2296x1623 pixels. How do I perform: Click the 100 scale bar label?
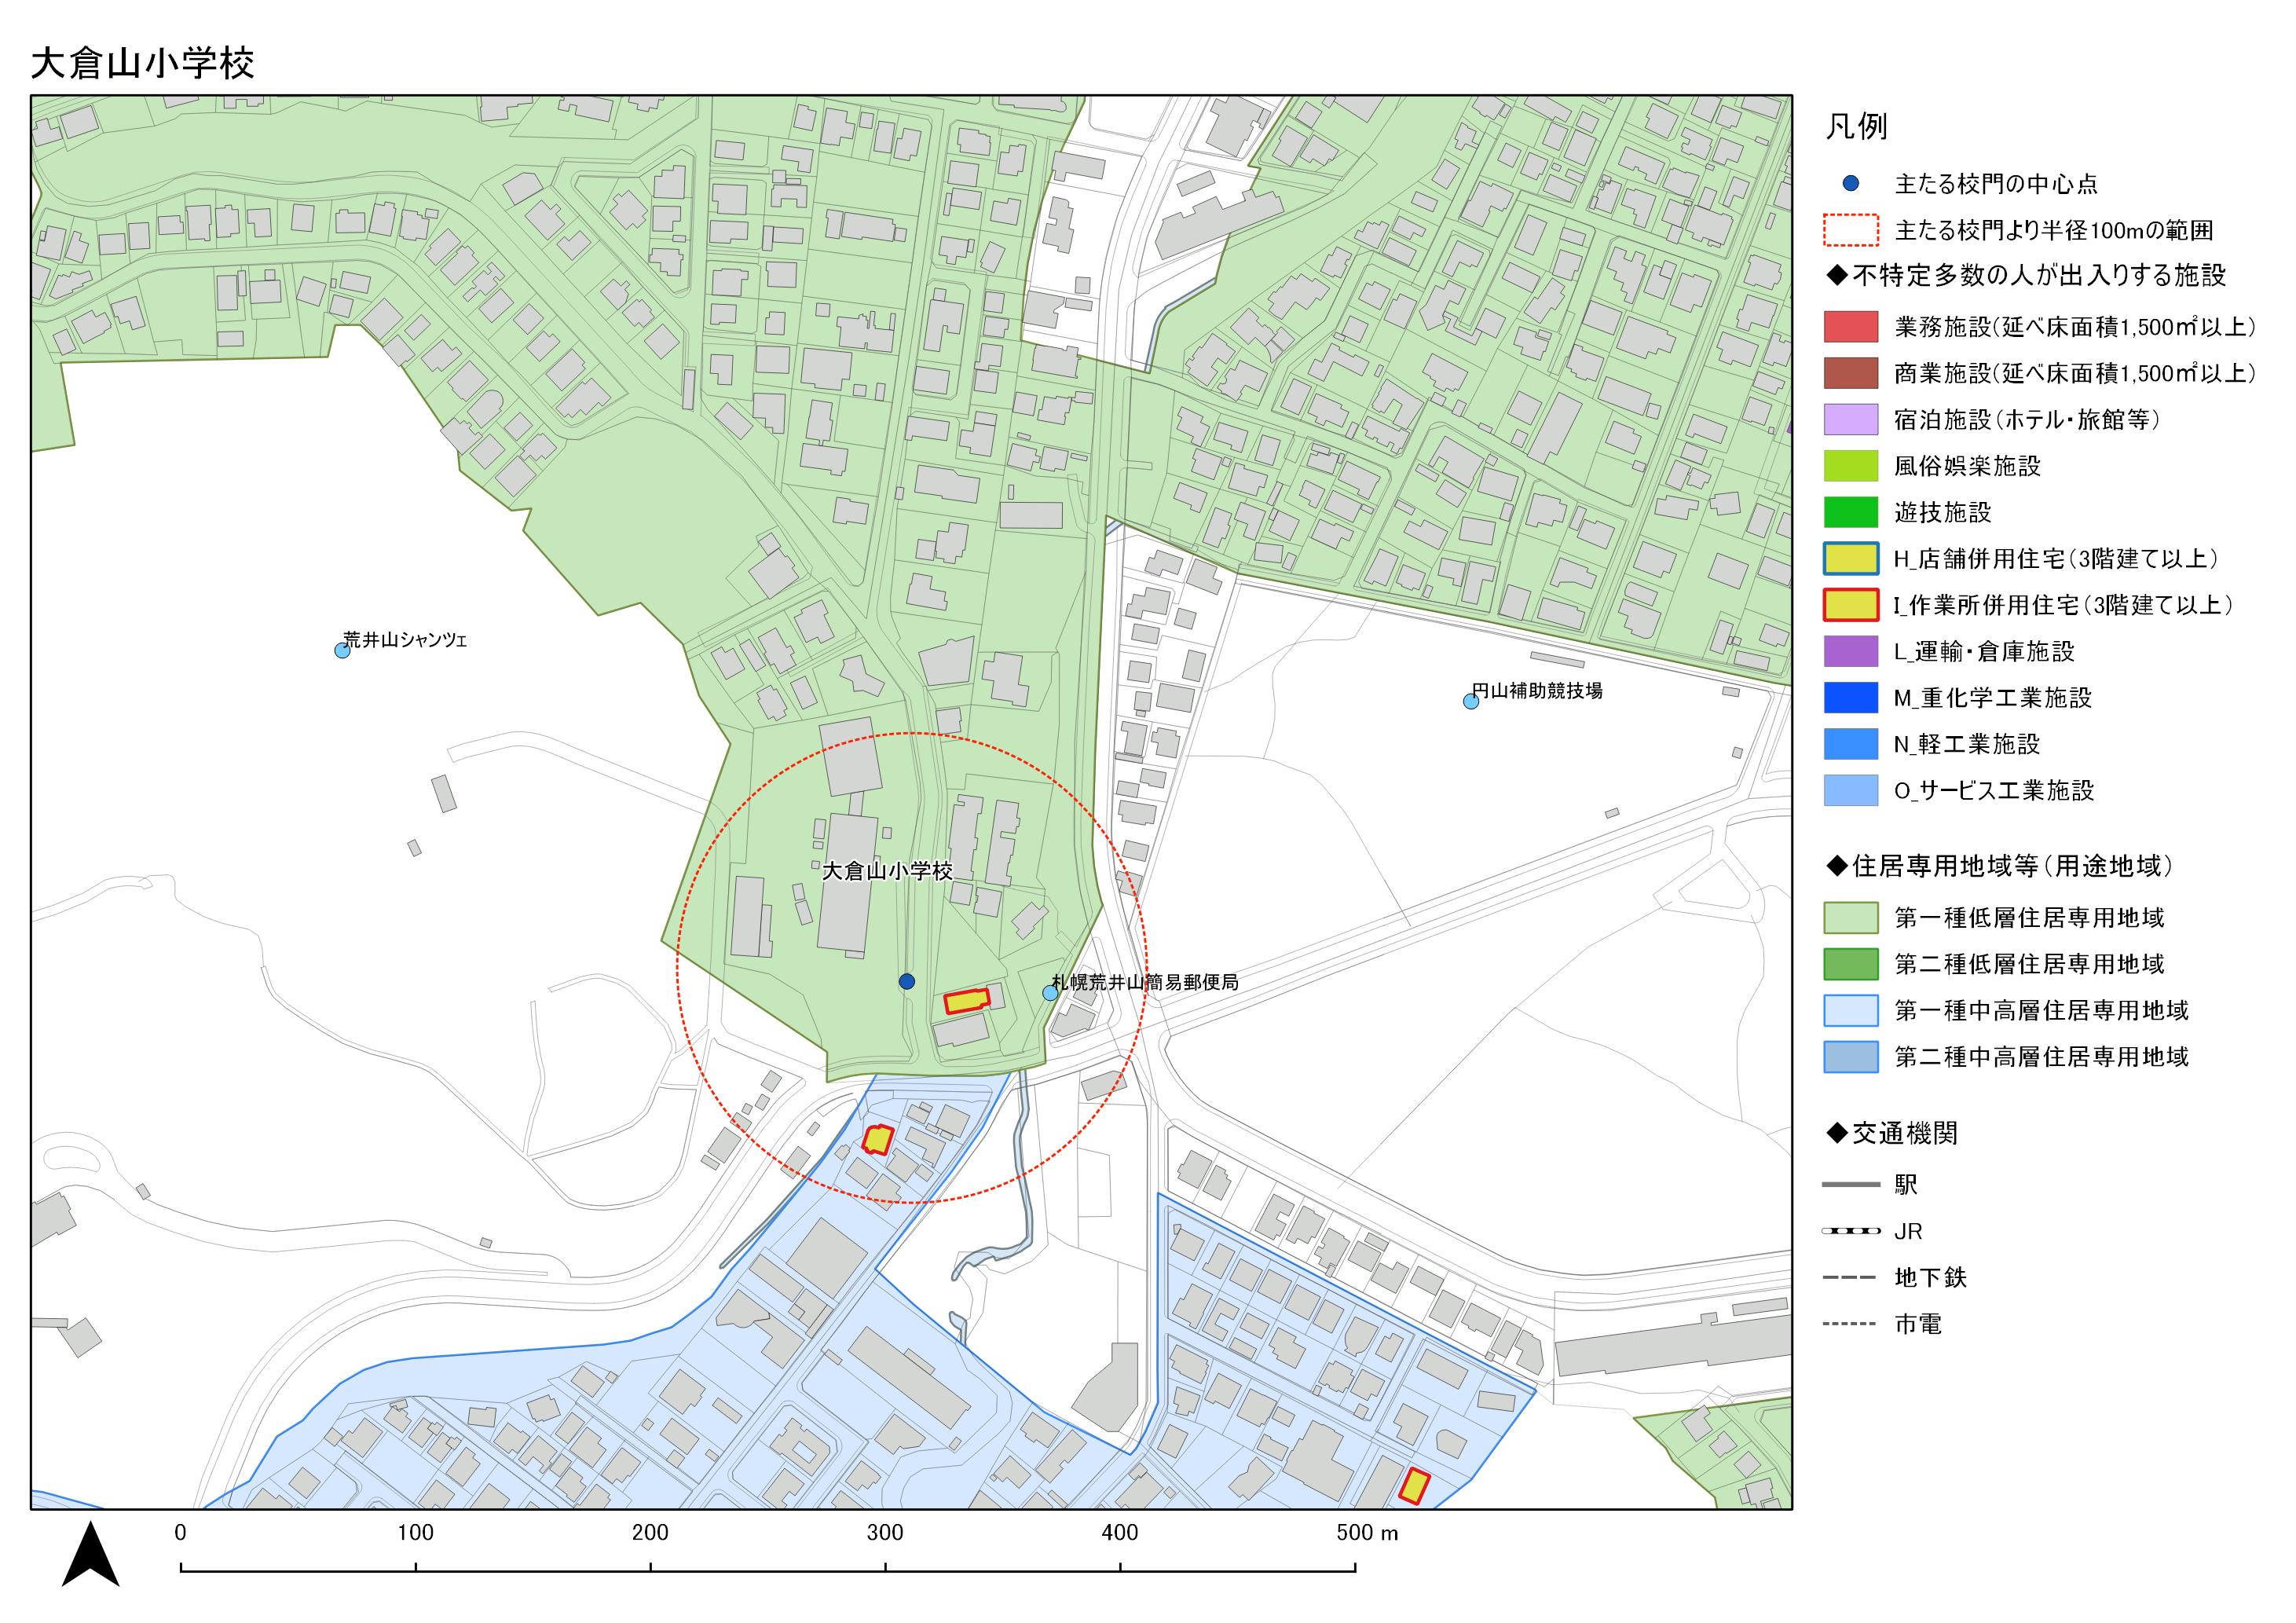415,1532
